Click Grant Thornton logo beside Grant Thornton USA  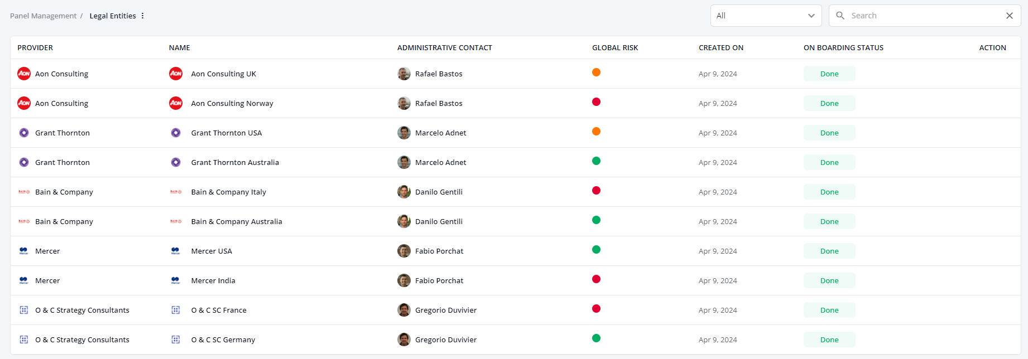tap(176, 133)
